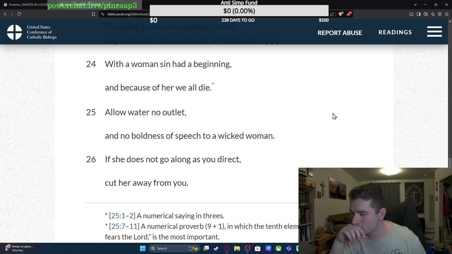Open the site info icon beside the URL
The height and width of the screenshot is (254, 452).
102,14
